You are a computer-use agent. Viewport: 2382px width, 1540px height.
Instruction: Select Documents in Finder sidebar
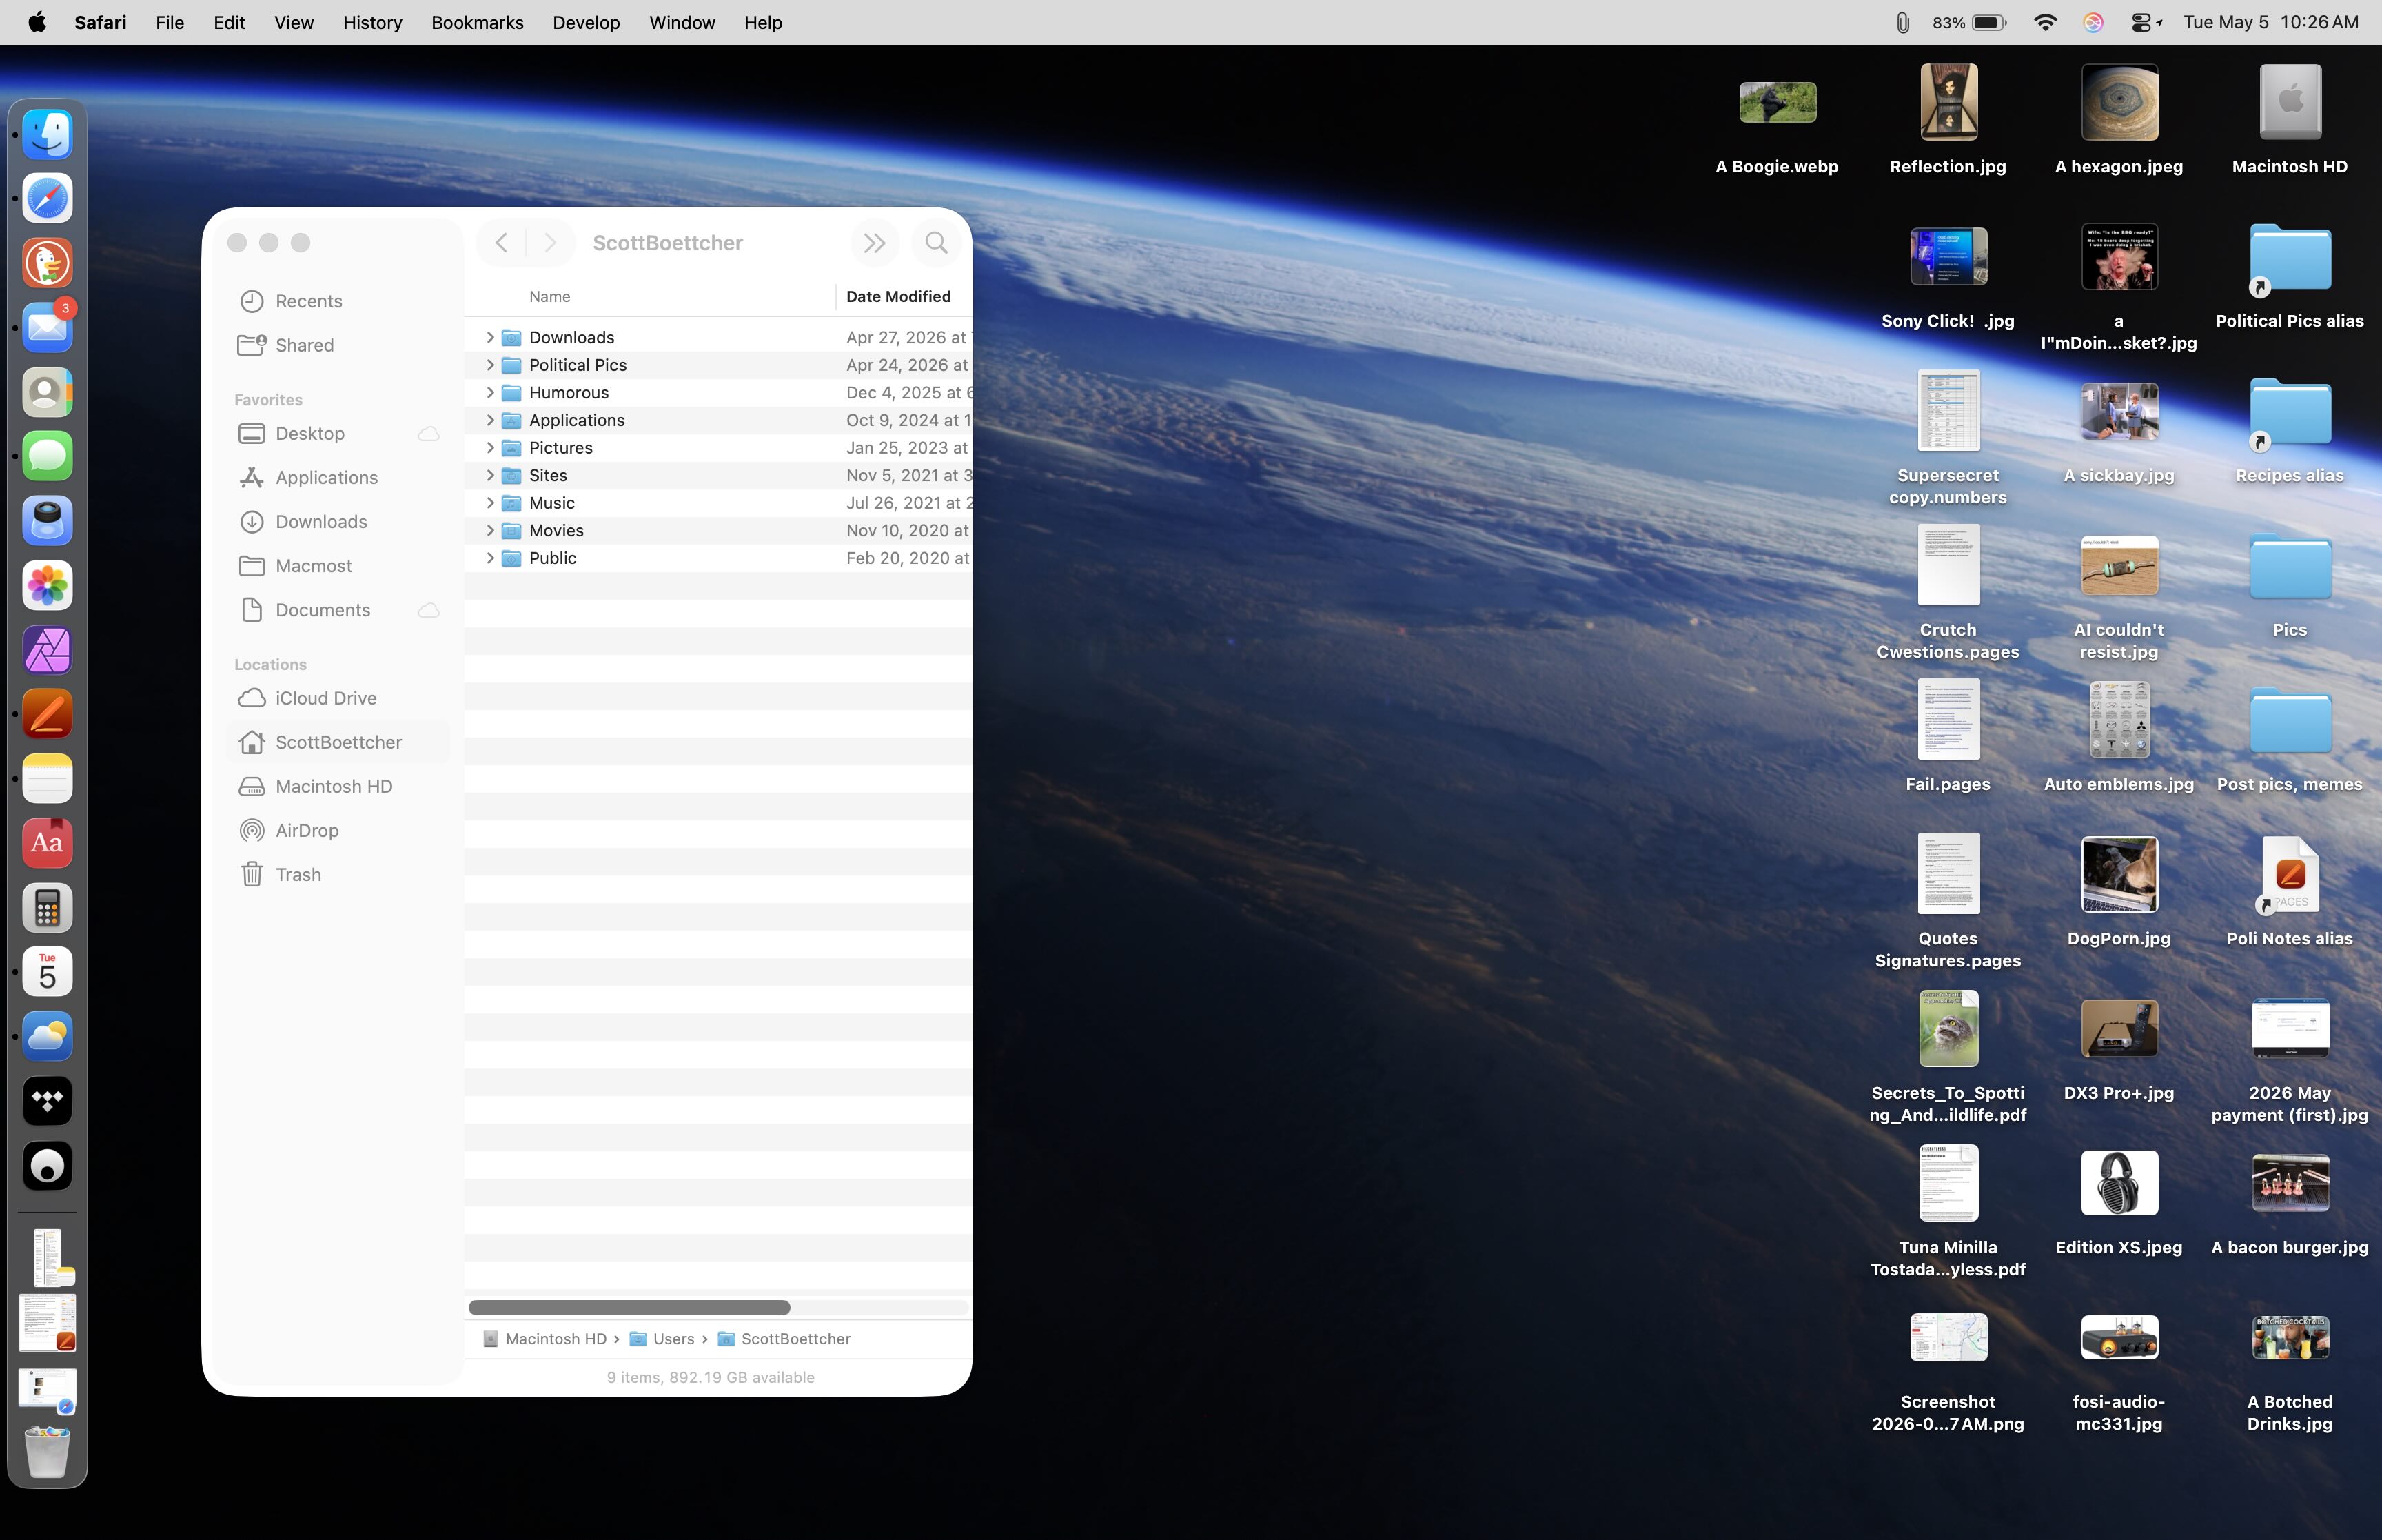[x=338, y=610]
